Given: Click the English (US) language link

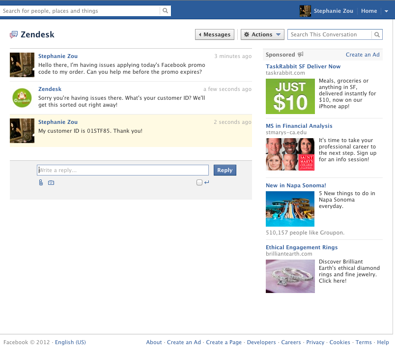Looking at the screenshot, I should pyautogui.click(x=70, y=342).
